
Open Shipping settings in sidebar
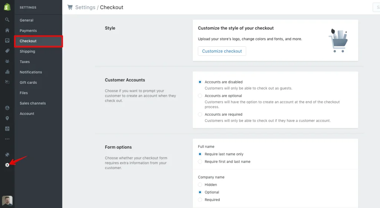[x=27, y=52]
